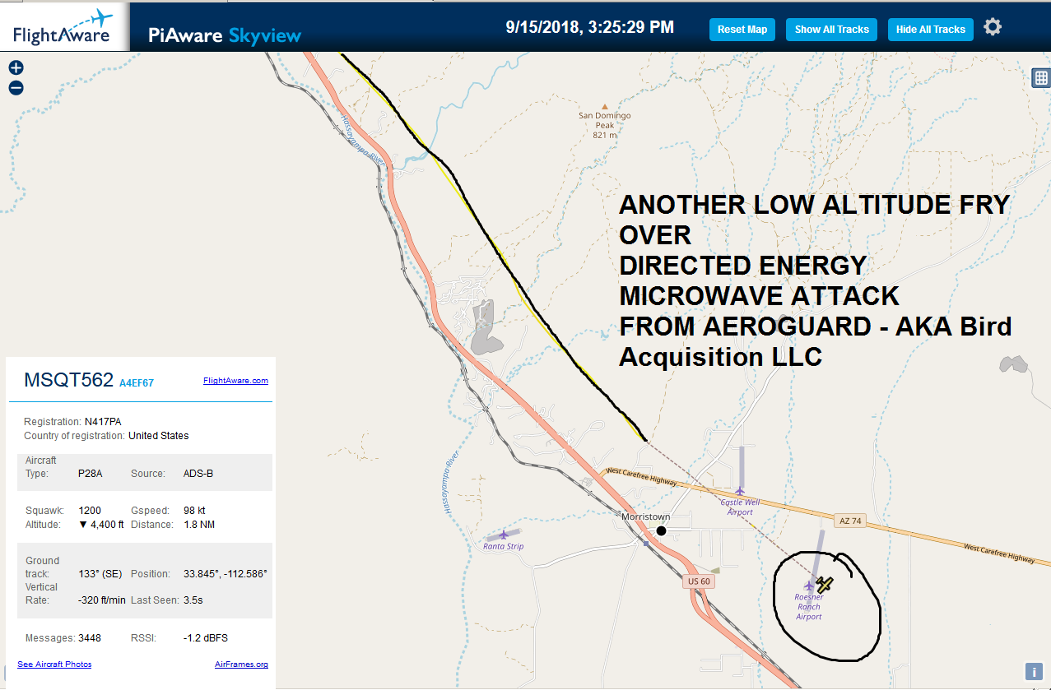Click the ground speed 98 kt
The width and height of the screenshot is (1051, 690).
194,511
